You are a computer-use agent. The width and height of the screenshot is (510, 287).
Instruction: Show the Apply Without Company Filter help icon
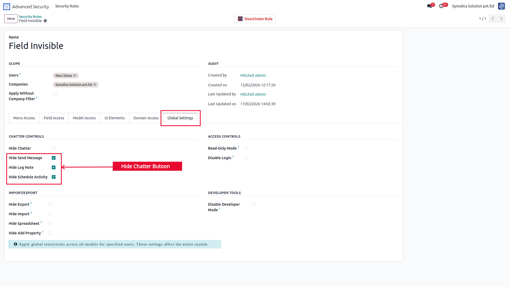pyautogui.click(x=37, y=98)
